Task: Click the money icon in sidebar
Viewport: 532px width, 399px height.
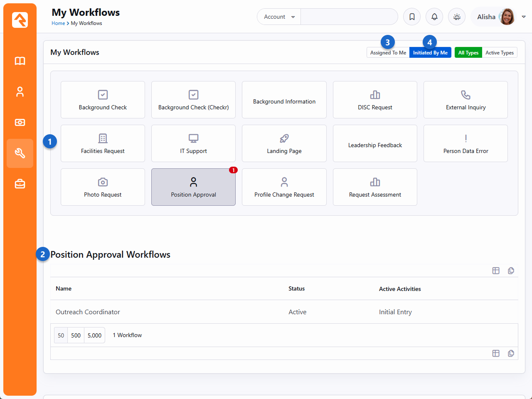Action: [x=20, y=123]
